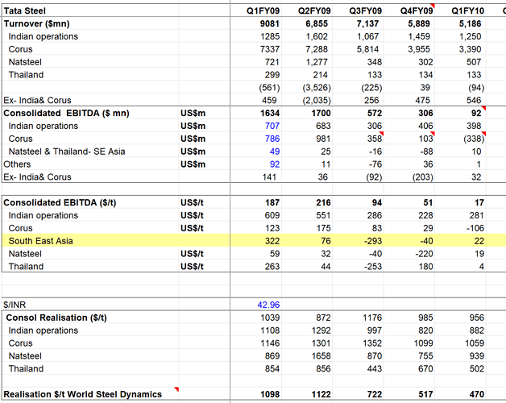
Task: Select the blue 707 Indian operations cell
Action: [x=272, y=126]
